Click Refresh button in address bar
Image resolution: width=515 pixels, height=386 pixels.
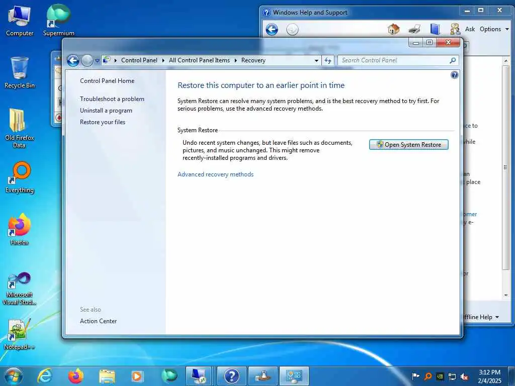[328, 60]
